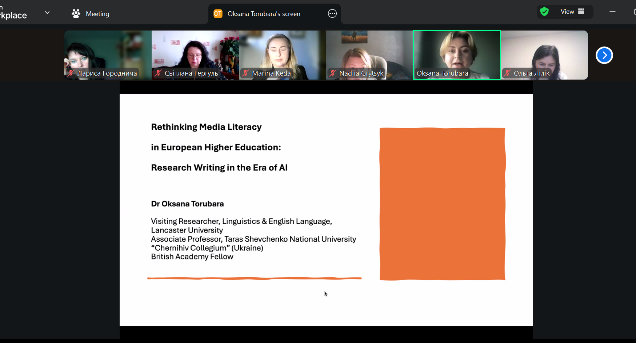Image resolution: width=636 pixels, height=343 pixels.
Task: Click muted mic icon on Marina Keda
Action: [x=245, y=73]
